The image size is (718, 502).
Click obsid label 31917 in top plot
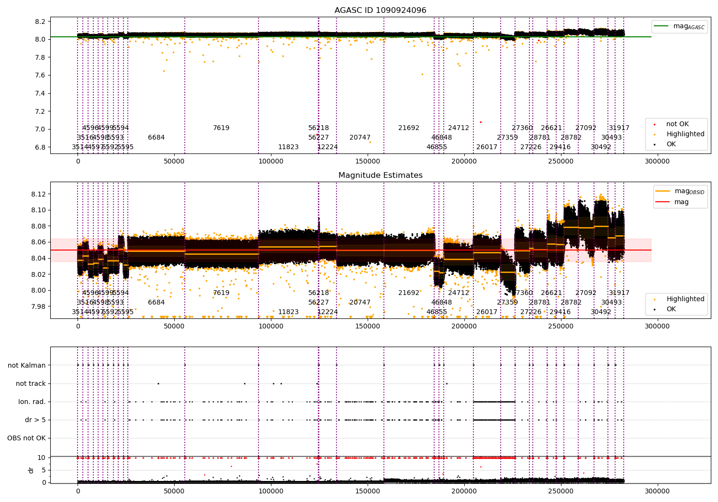click(619, 128)
